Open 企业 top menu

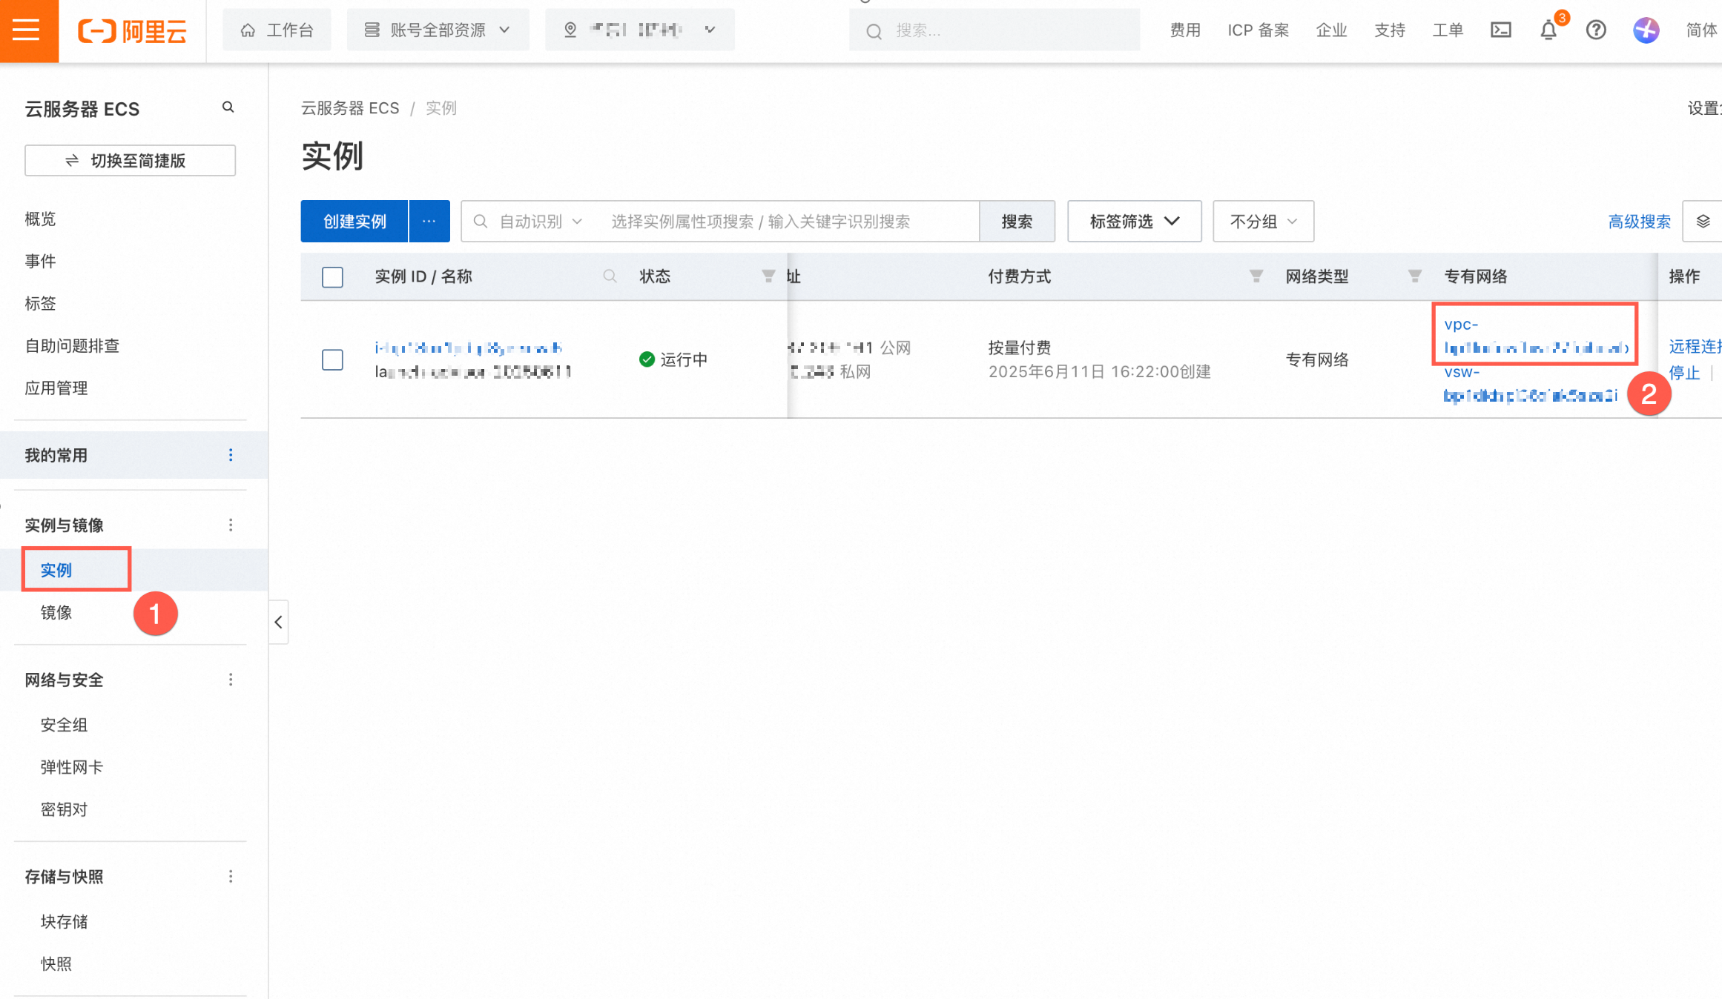click(x=1331, y=30)
